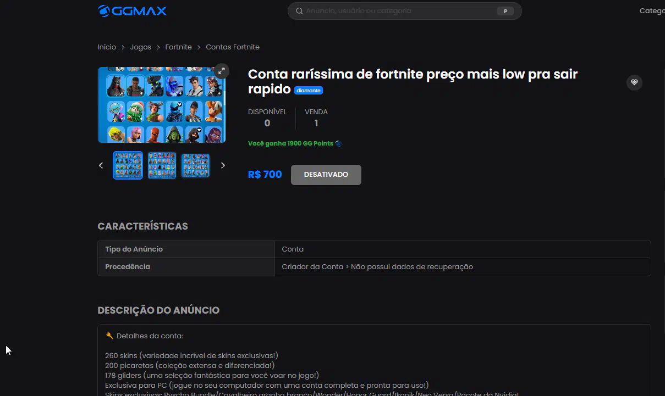The height and width of the screenshot is (396, 665).
Task: Click the 'Você ganha 1900 GG Points' text
Action: click(290, 143)
